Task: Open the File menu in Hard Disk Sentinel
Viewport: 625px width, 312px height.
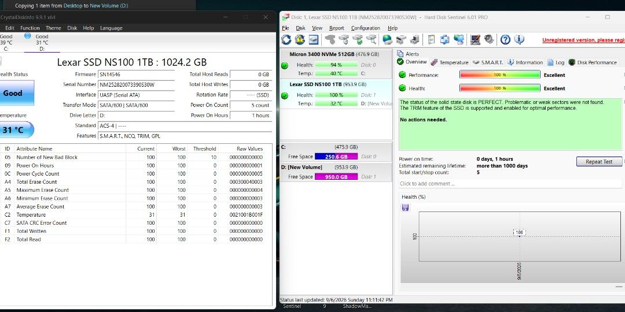Action: point(285,28)
